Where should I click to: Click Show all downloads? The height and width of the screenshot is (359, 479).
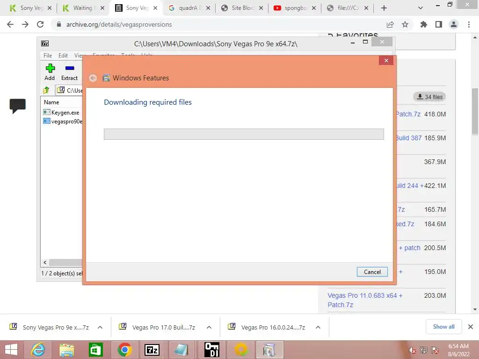click(x=443, y=327)
